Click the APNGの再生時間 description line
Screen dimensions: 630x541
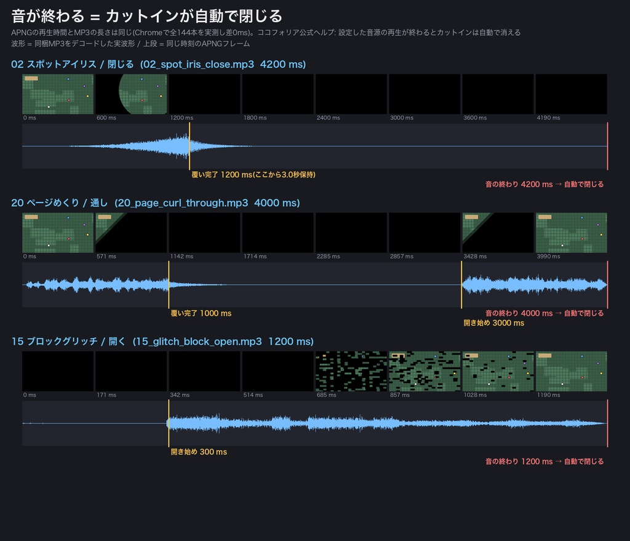click(x=266, y=33)
